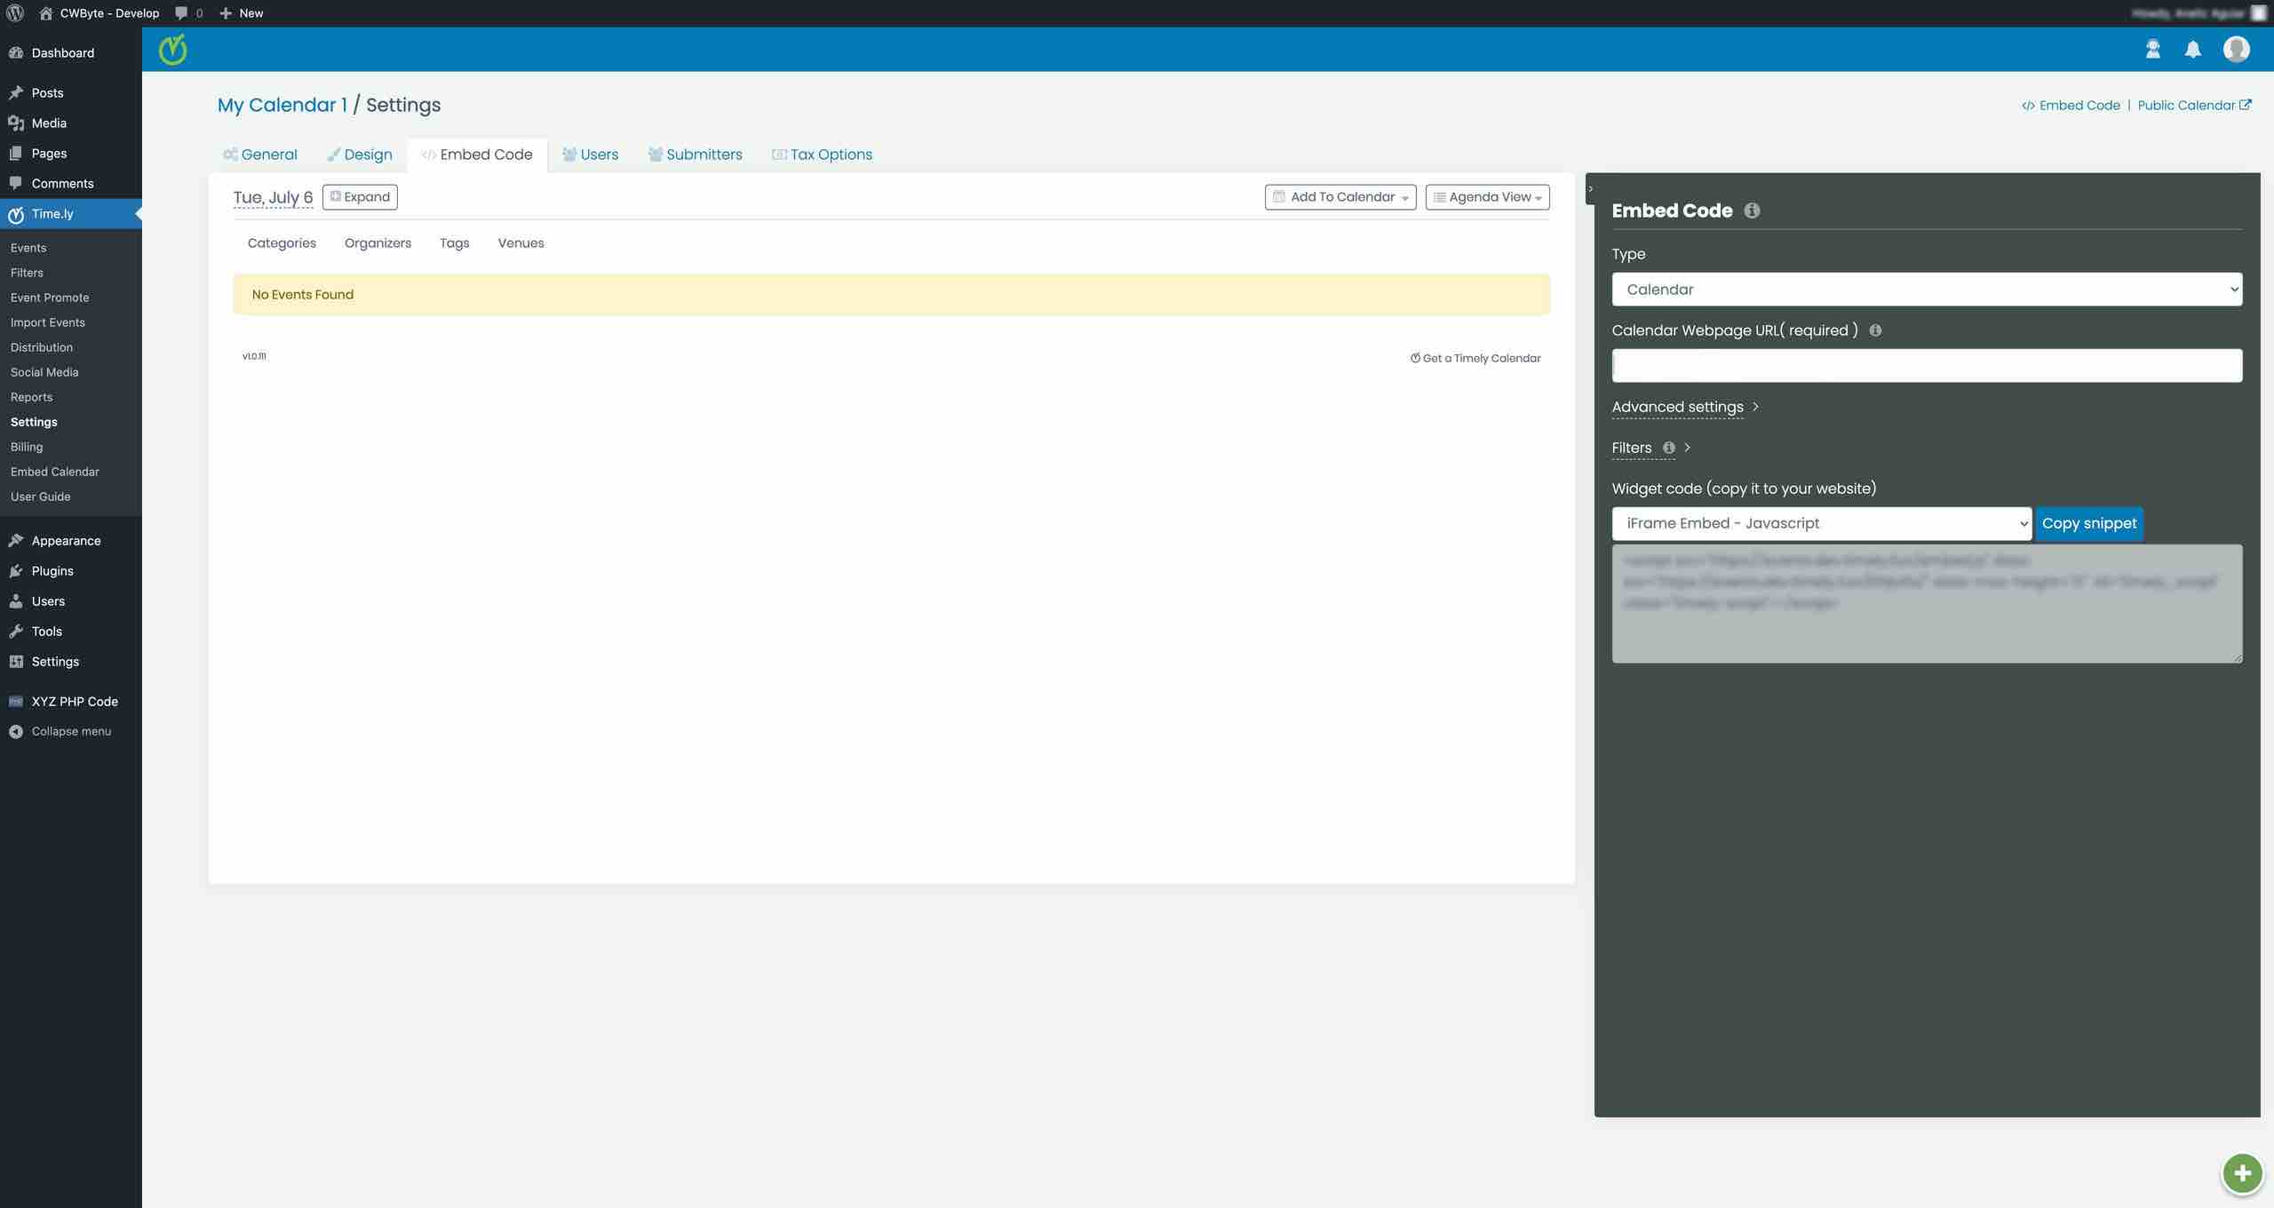The width and height of the screenshot is (2274, 1208).
Task: Click the Tue, July 6 date picker
Action: tap(273, 197)
